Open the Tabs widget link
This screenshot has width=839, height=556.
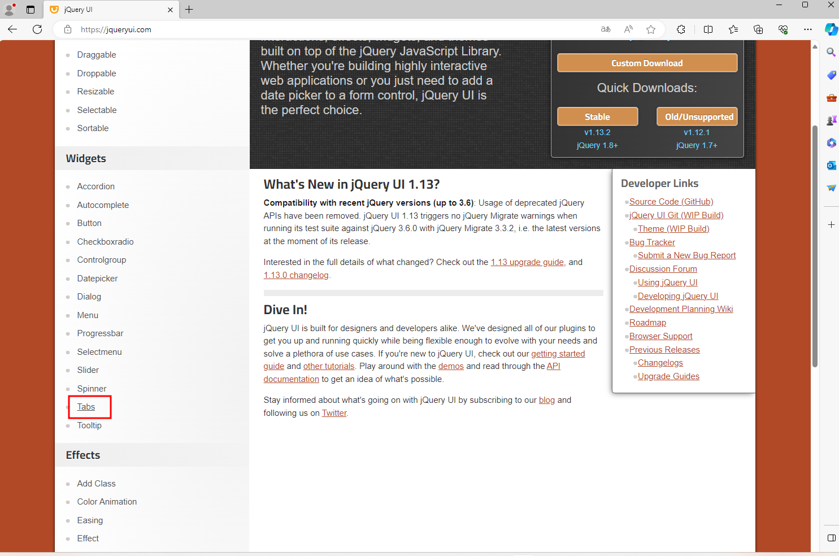(86, 407)
